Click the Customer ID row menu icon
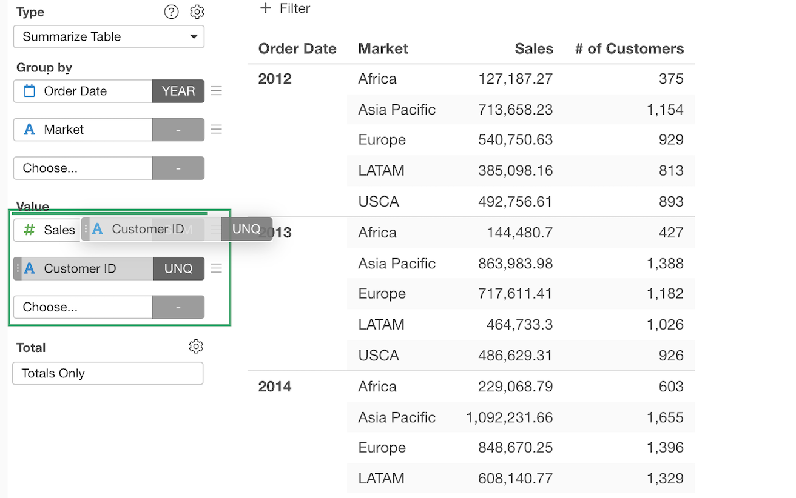 [216, 268]
